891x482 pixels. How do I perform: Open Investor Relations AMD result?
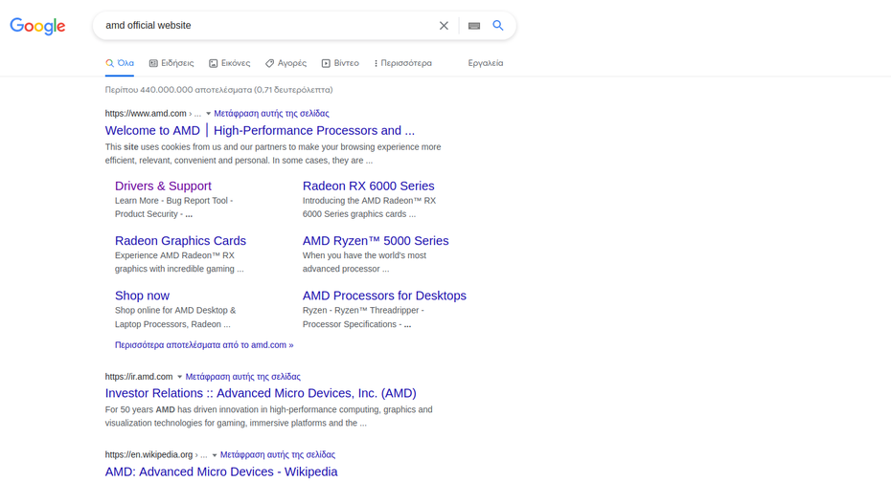point(261,393)
